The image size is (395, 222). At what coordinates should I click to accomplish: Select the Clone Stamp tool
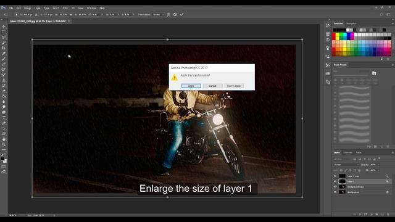click(x=4, y=80)
